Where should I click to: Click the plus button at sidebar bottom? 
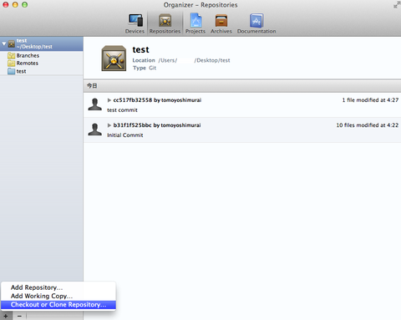pos(6,316)
